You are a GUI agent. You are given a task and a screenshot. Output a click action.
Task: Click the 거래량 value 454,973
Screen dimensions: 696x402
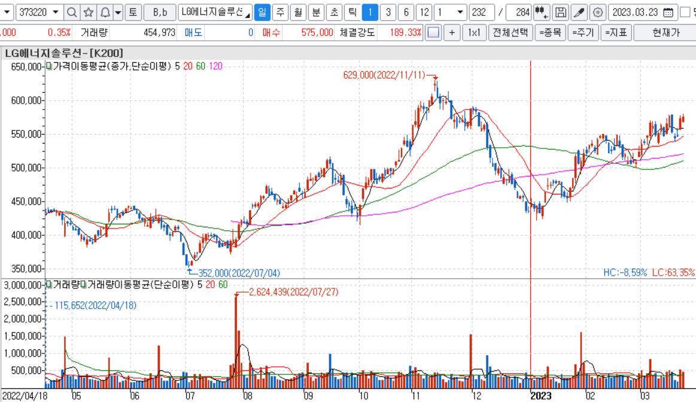(x=159, y=32)
